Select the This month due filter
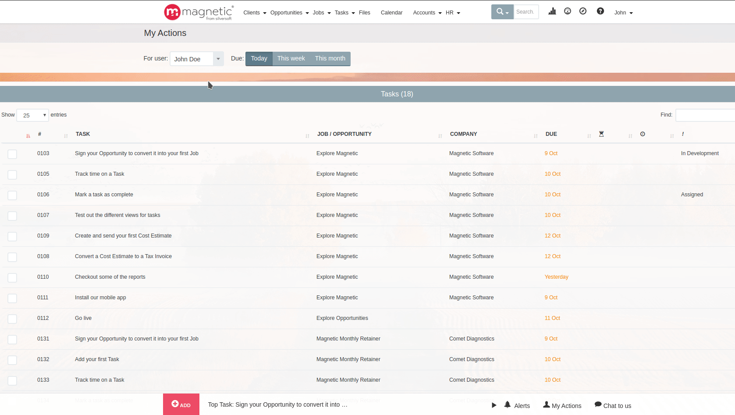The width and height of the screenshot is (735, 415). [330, 59]
